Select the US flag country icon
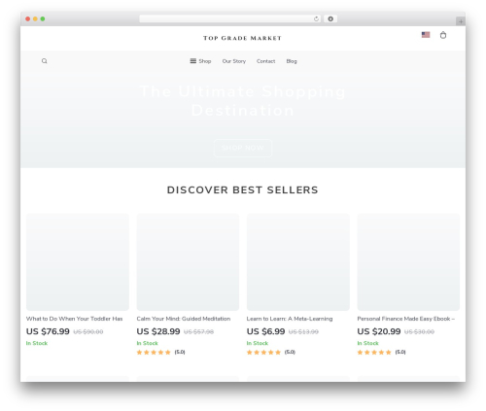This screenshot has height=411, width=486. point(426,35)
